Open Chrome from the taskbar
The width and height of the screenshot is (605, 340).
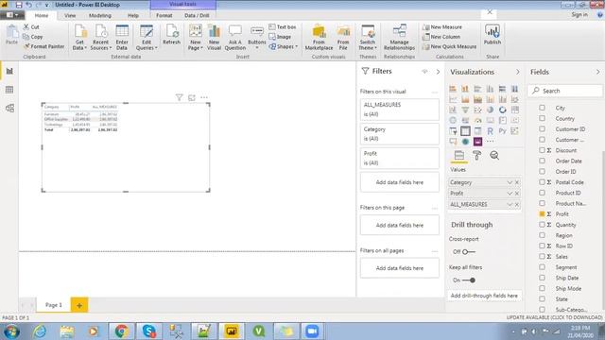pyautogui.click(x=122, y=331)
